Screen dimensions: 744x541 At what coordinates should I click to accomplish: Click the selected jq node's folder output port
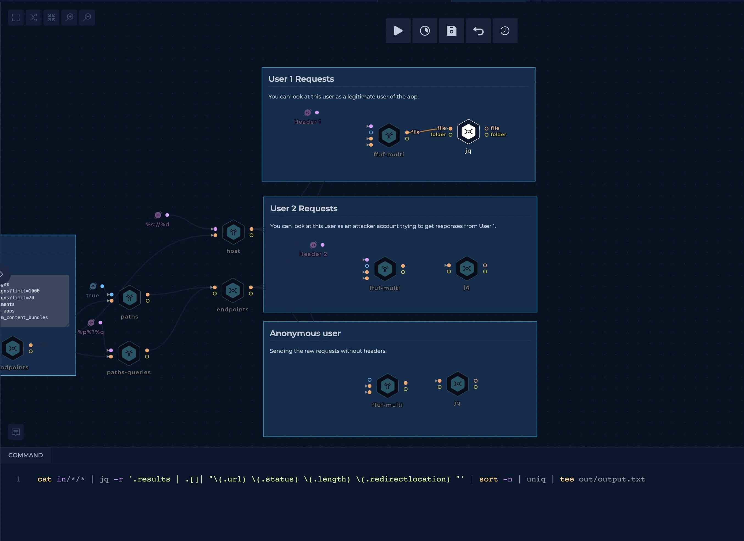coord(487,135)
